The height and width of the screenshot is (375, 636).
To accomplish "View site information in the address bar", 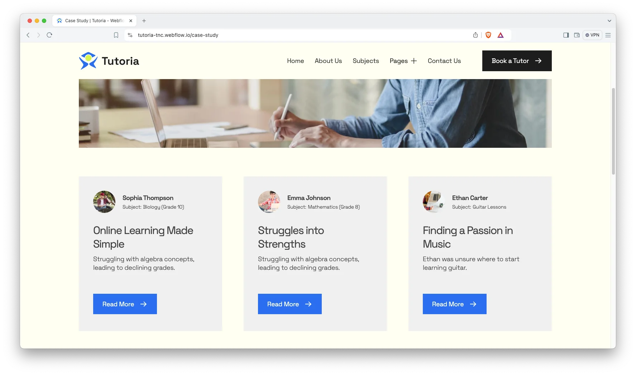I will pos(130,35).
